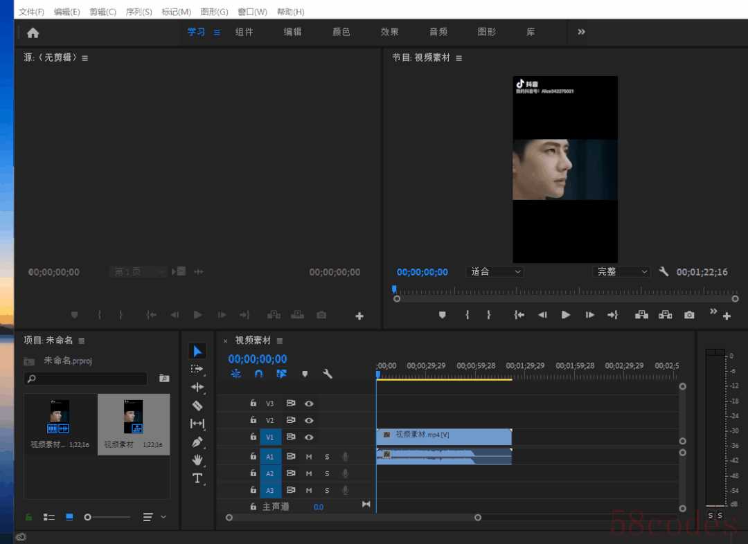
Task: Open the Source panel menu
Action: click(x=85, y=58)
